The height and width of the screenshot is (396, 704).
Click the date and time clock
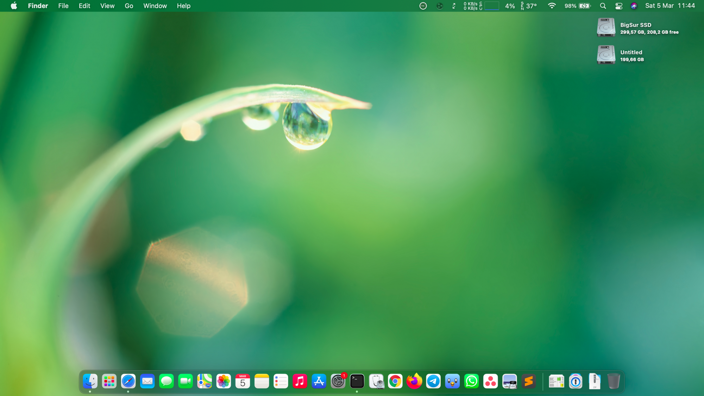pos(670,6)
